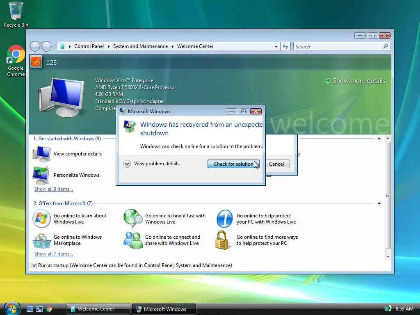Click Show Desktop quick launch icon

click(x=30, y=309)
